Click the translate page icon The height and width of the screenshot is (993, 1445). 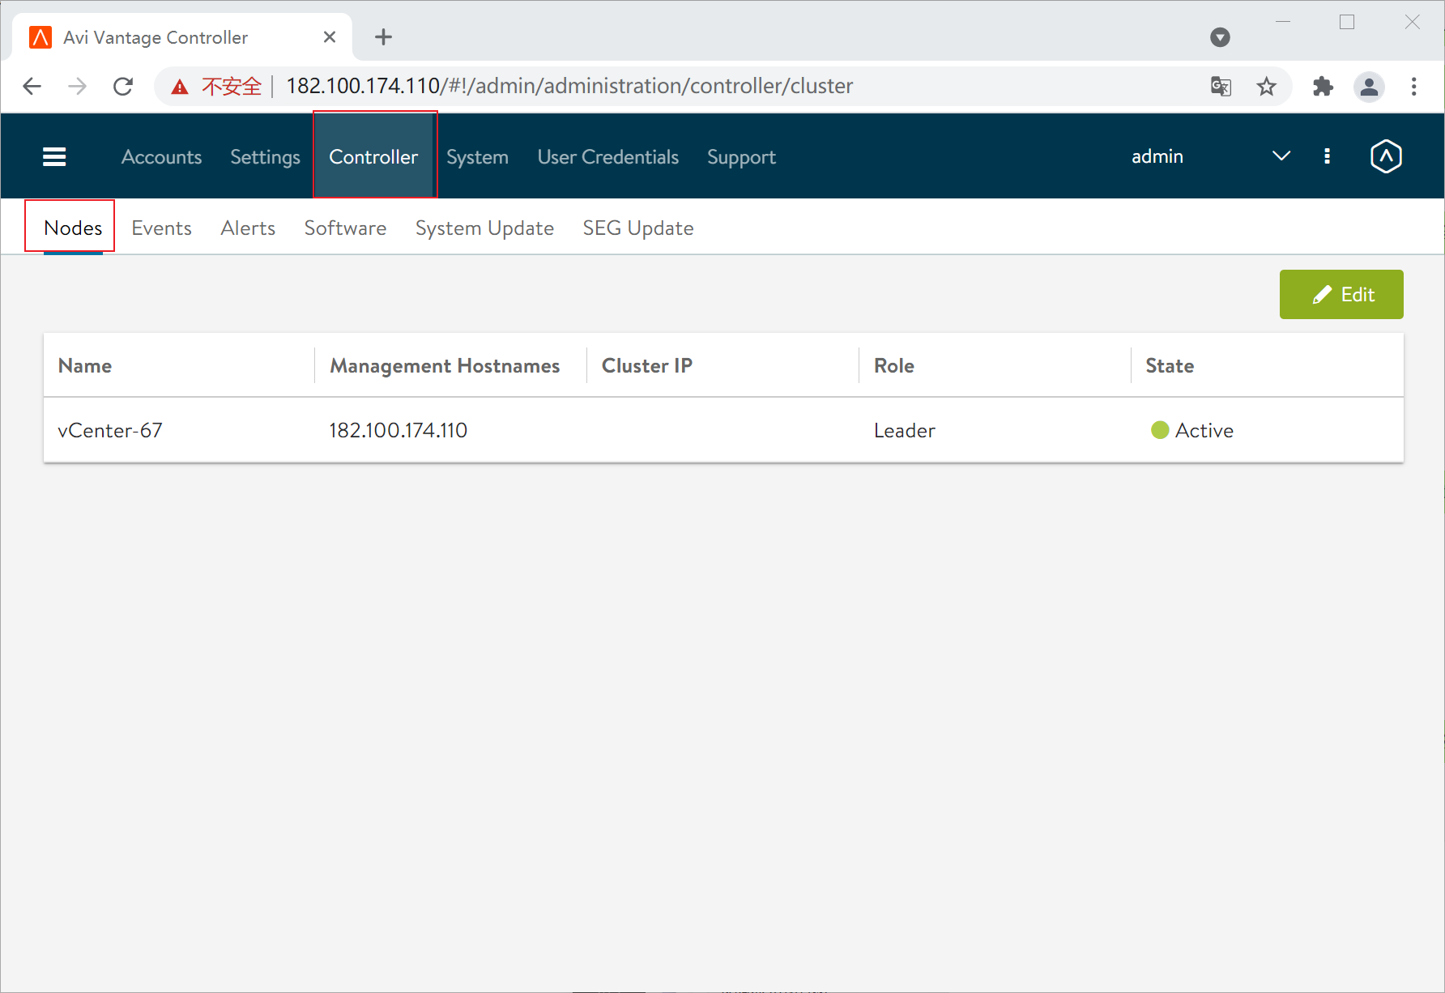click(x=1221, y=86)
